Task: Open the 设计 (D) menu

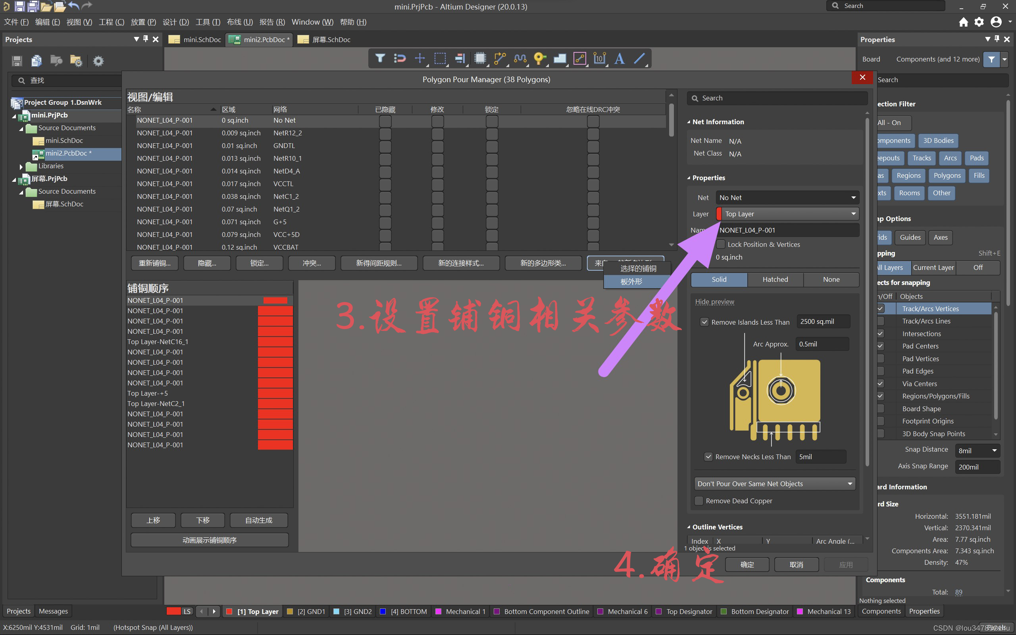Action: click(x=175, y=22)
